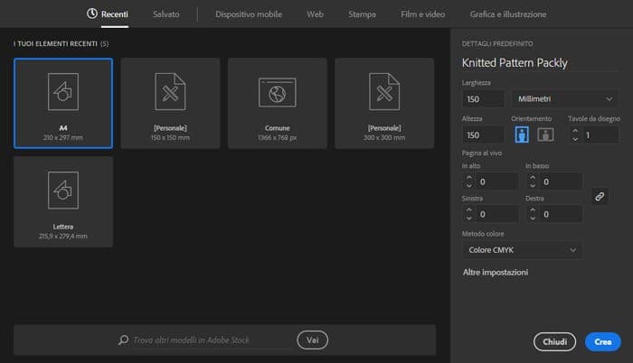Click the Chiudi button

[555, 341]
